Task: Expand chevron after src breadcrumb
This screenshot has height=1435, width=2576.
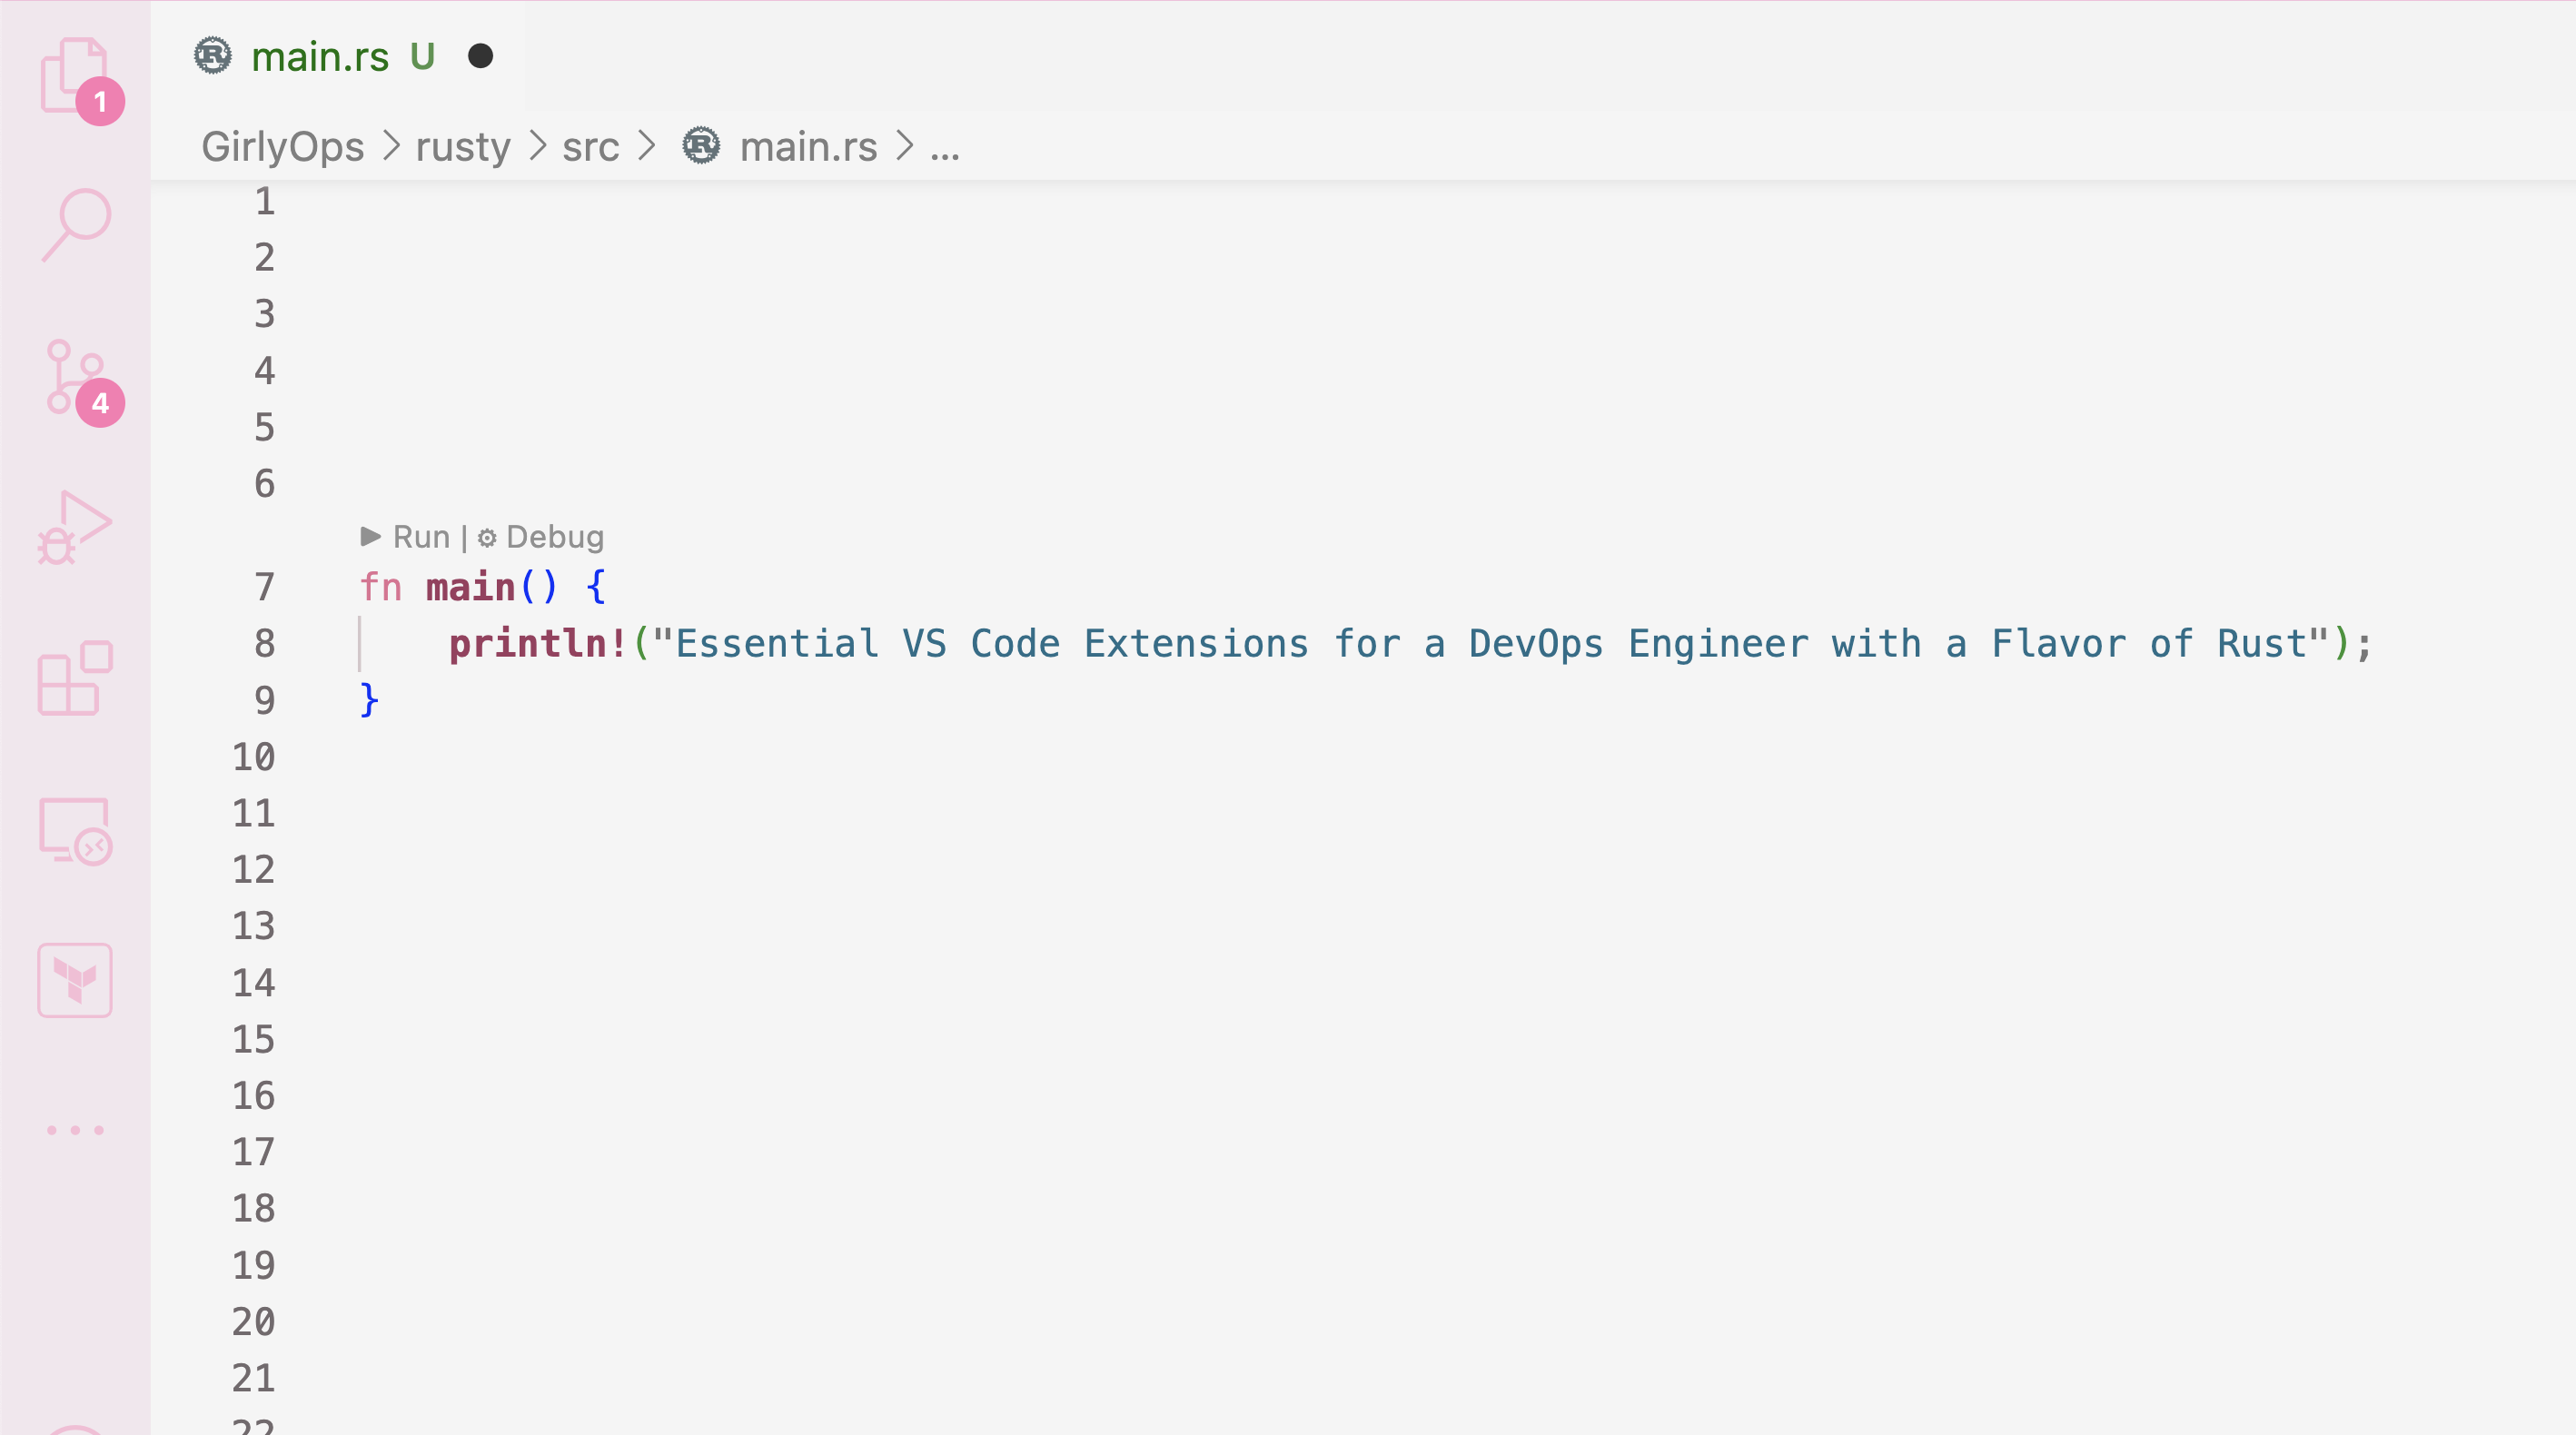Action: pyautogui.click(x=647, y=147)
